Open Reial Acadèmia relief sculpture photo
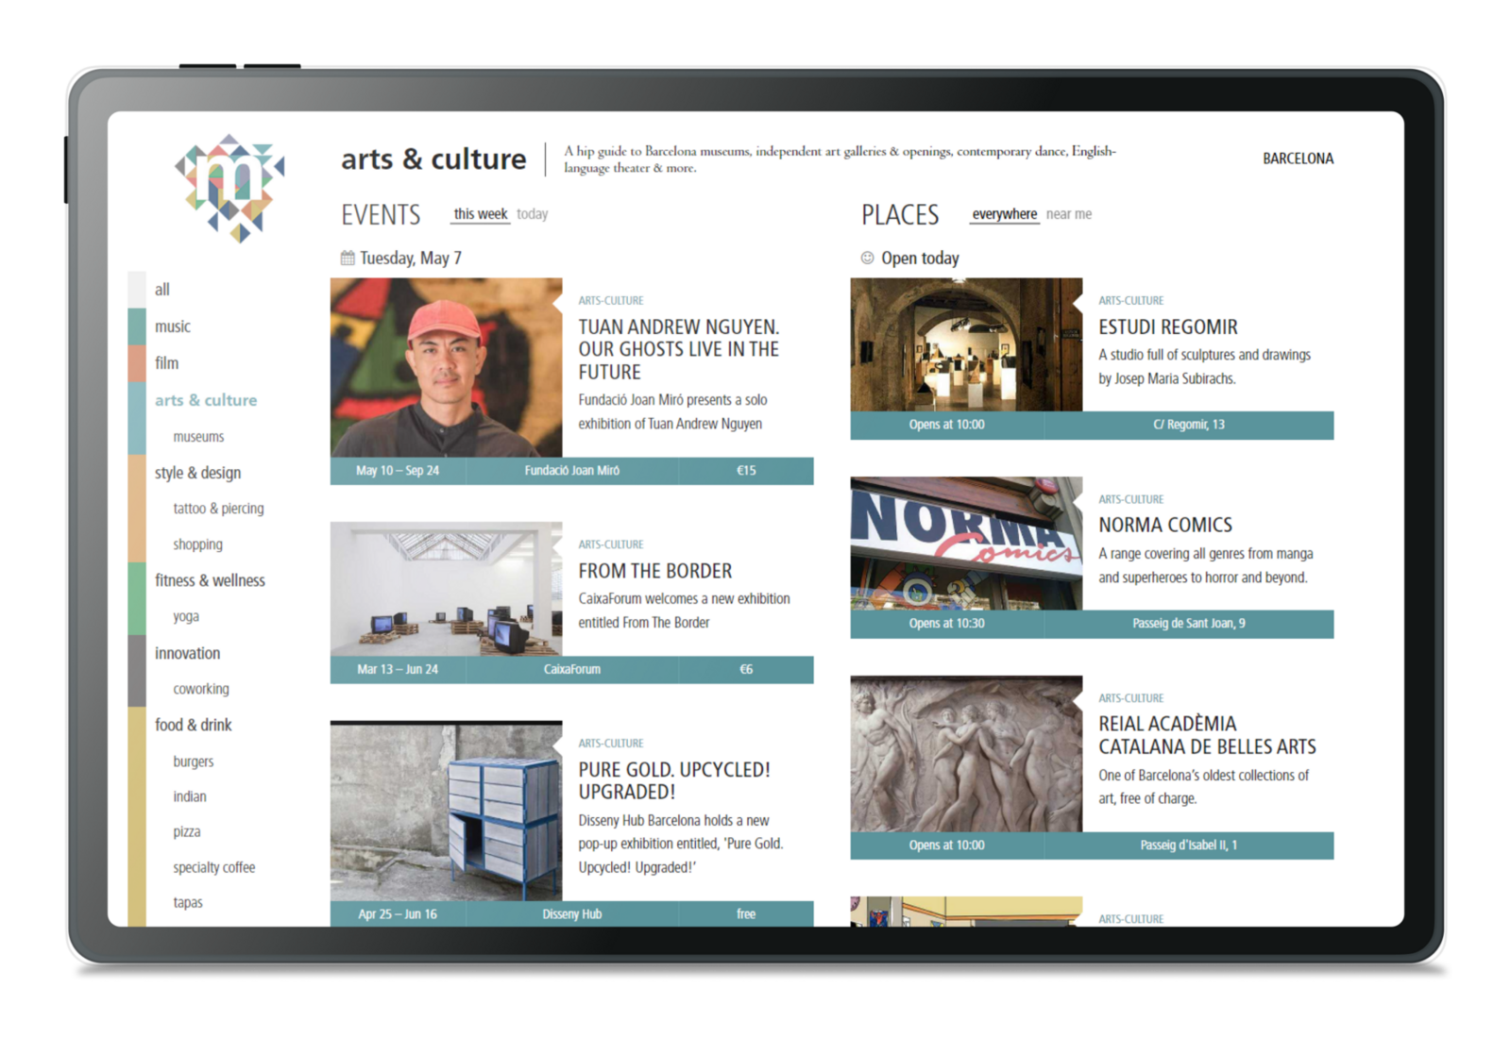 (966, 753)
